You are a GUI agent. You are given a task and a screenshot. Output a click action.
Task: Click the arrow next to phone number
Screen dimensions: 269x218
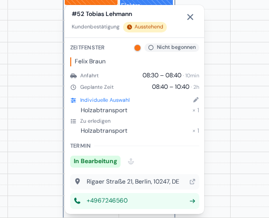[192, 201]
